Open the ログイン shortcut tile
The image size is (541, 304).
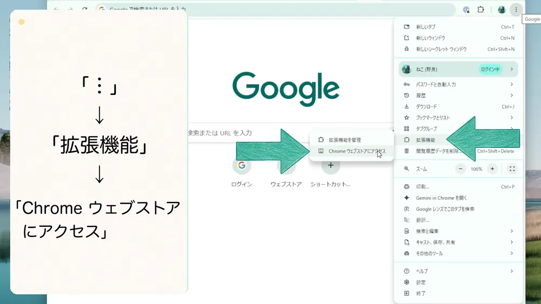coord(241,173)
